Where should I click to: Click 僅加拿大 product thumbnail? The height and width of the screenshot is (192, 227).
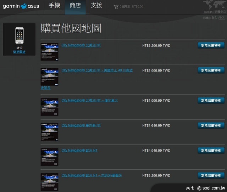coord(50,107)
